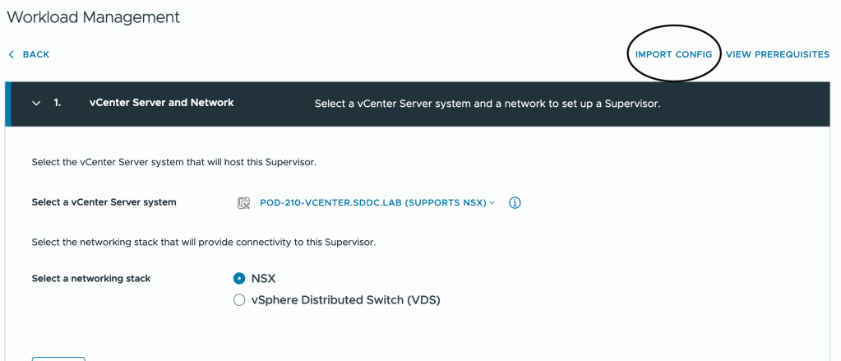This screenshot has height=361, width=841.
Task: Click the vSphere Distributed Switch (VDS) label text
Action: pos(345,300)
